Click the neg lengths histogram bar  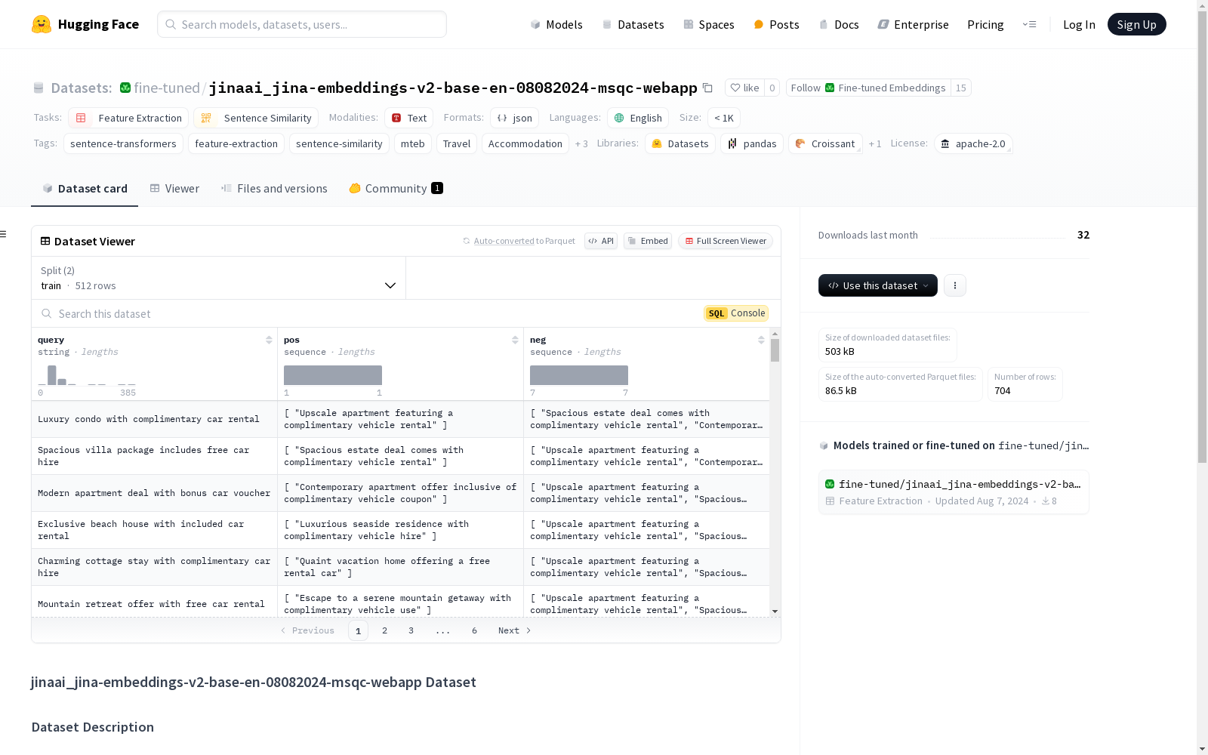click(579, 375)
